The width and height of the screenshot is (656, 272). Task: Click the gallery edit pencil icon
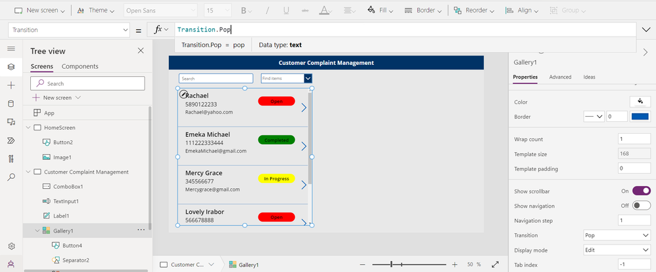pyautogui.click(x=183, y=94)
